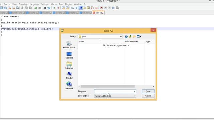Click Print icon in Notepad++ toolbar
The height and width of the screenshot is (120, 214).
coord(17,8)
